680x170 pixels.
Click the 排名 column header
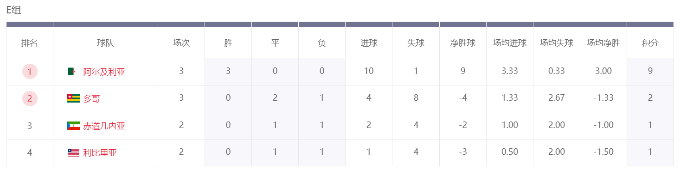click(x=30, y=43)
